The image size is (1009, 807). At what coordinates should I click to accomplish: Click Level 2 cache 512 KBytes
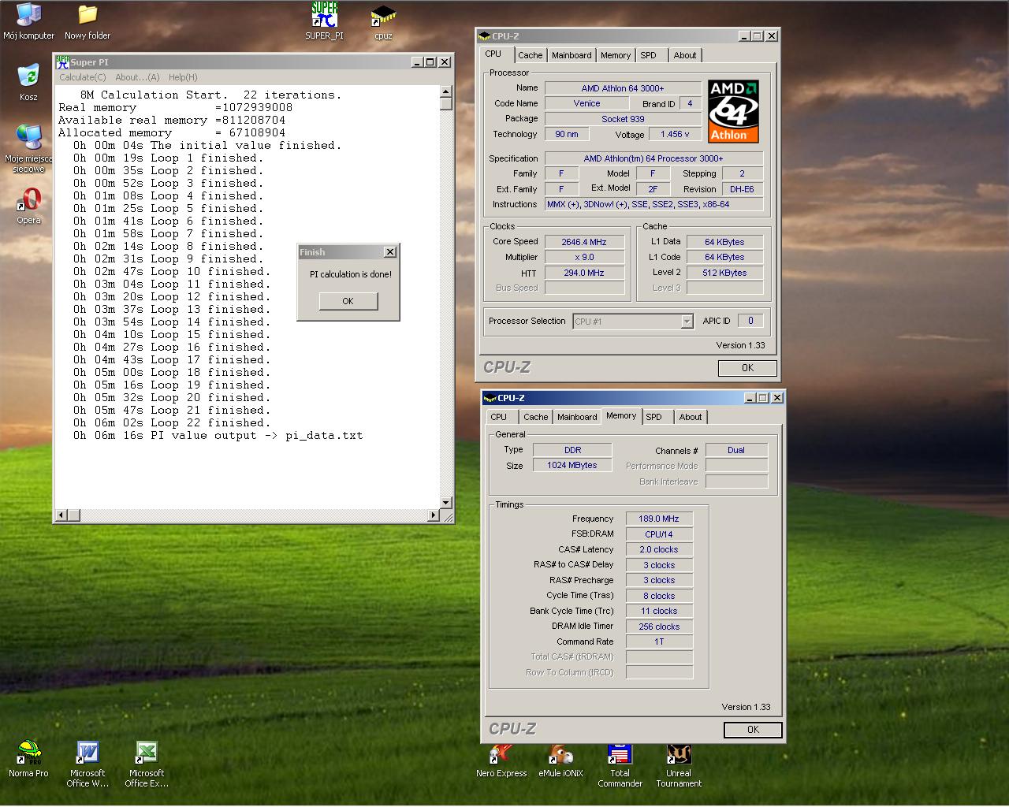(724, 273)
